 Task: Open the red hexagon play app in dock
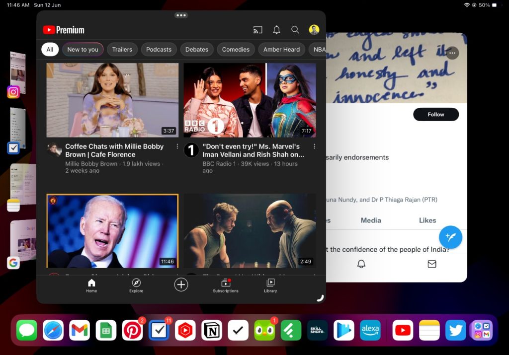(x=185, y=330)
